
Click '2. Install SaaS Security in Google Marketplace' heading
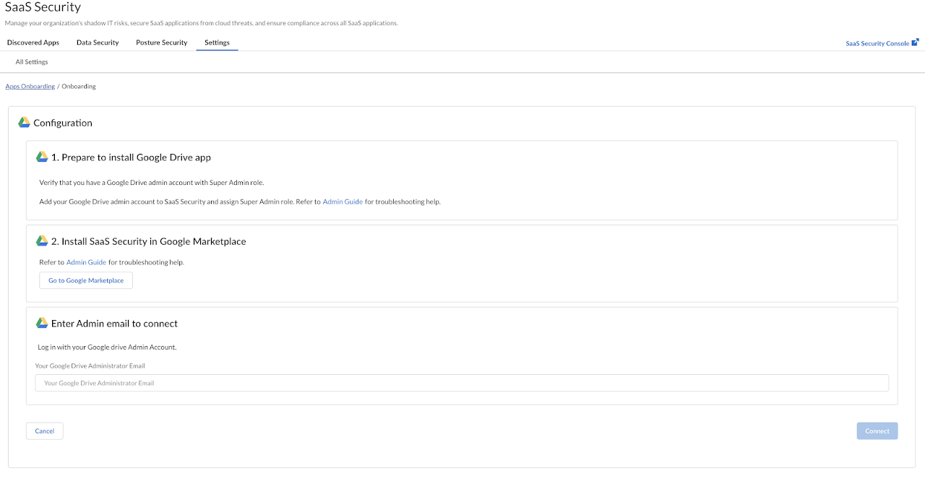(x=149, y=241)
